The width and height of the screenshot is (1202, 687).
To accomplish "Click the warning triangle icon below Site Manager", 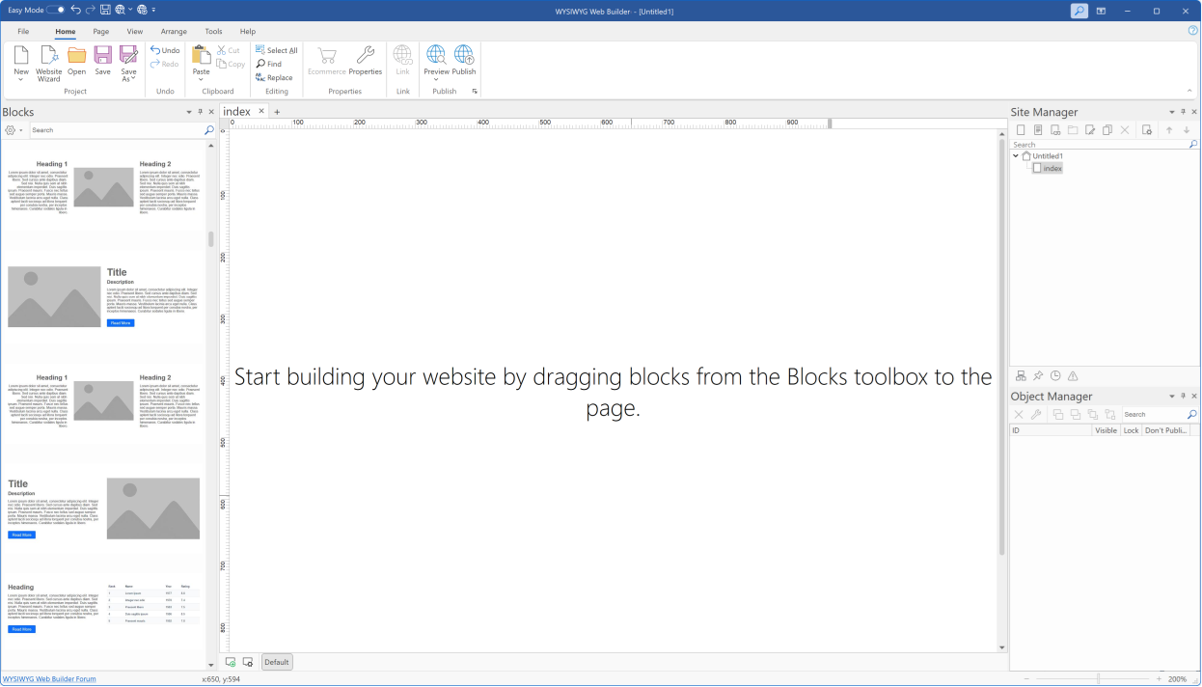I will tap(1073, 376).
